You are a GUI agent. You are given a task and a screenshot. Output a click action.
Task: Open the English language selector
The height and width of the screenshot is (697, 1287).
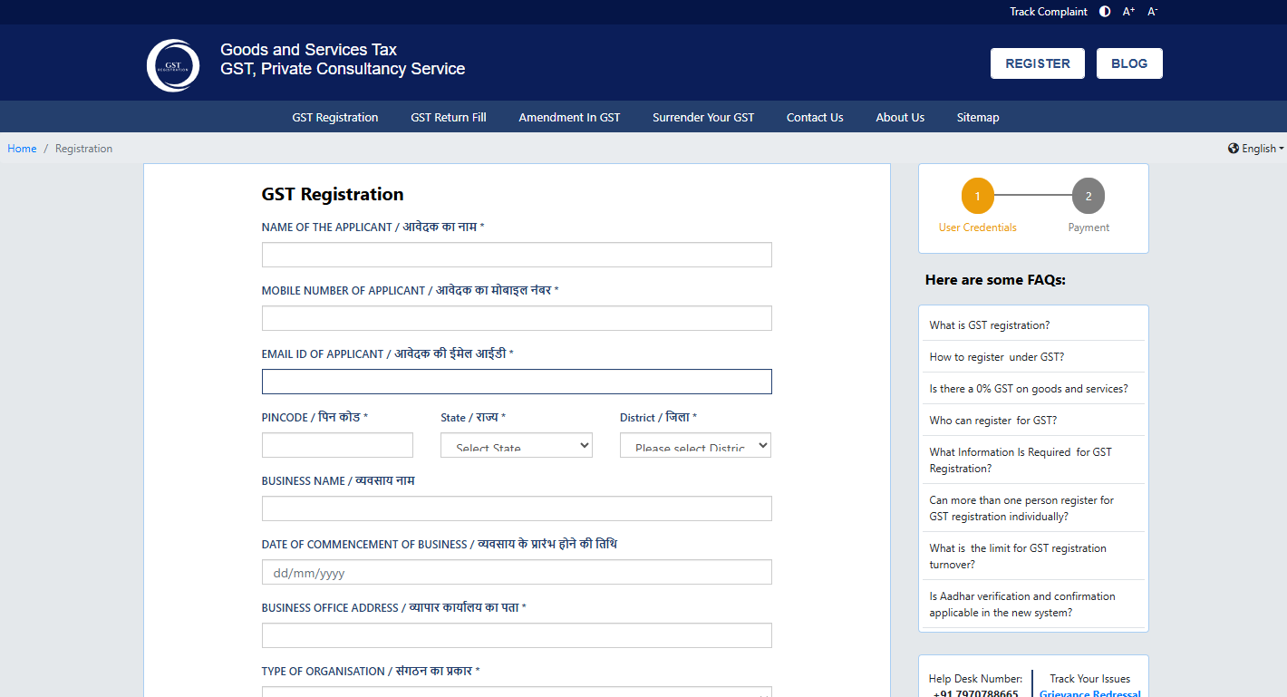click(x=1256, y=149)
